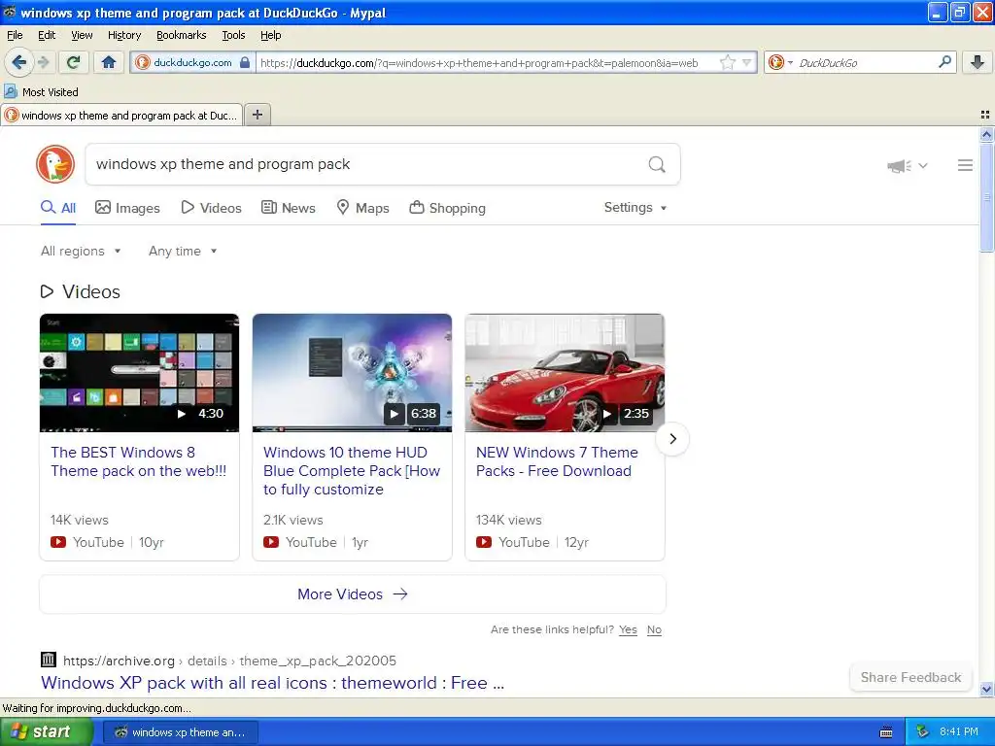Go to the Home page
The height and width of the screenshot is (746, 995).
point(109,62)
